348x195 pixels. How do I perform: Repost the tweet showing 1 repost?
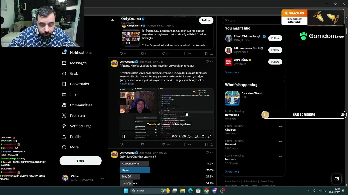(142, 53)
